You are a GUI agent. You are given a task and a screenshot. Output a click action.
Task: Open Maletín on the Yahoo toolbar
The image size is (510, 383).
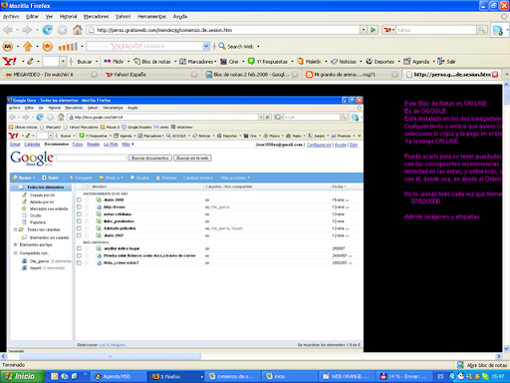point(309,62)
